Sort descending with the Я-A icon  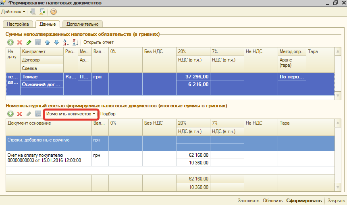click(x=75, y=42)
